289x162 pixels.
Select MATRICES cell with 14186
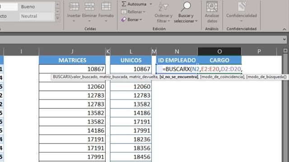coord(72,130)
